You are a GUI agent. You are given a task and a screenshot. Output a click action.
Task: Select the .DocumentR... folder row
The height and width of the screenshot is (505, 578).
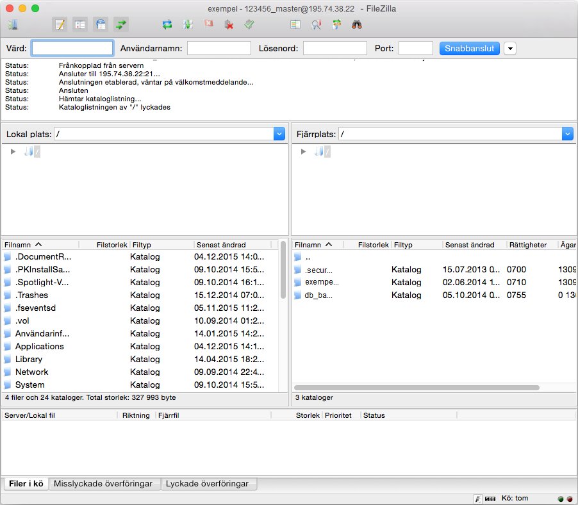coord(141,257)
